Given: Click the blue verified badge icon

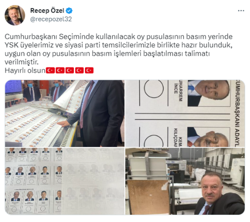Looking at the screenshot, I should coord(69,11).
